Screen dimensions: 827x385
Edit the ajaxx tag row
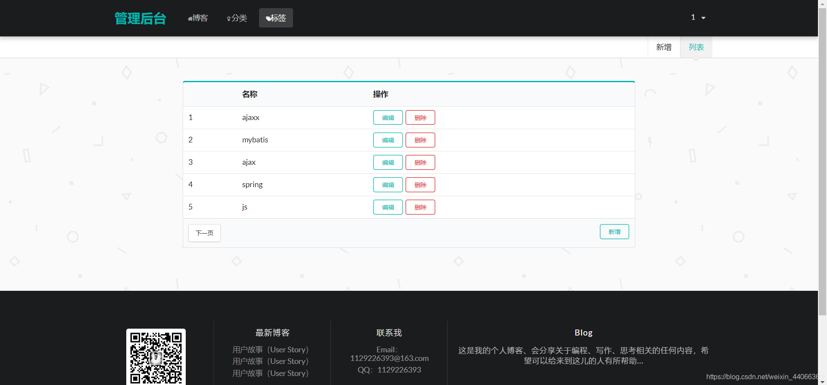click(388, 117)
